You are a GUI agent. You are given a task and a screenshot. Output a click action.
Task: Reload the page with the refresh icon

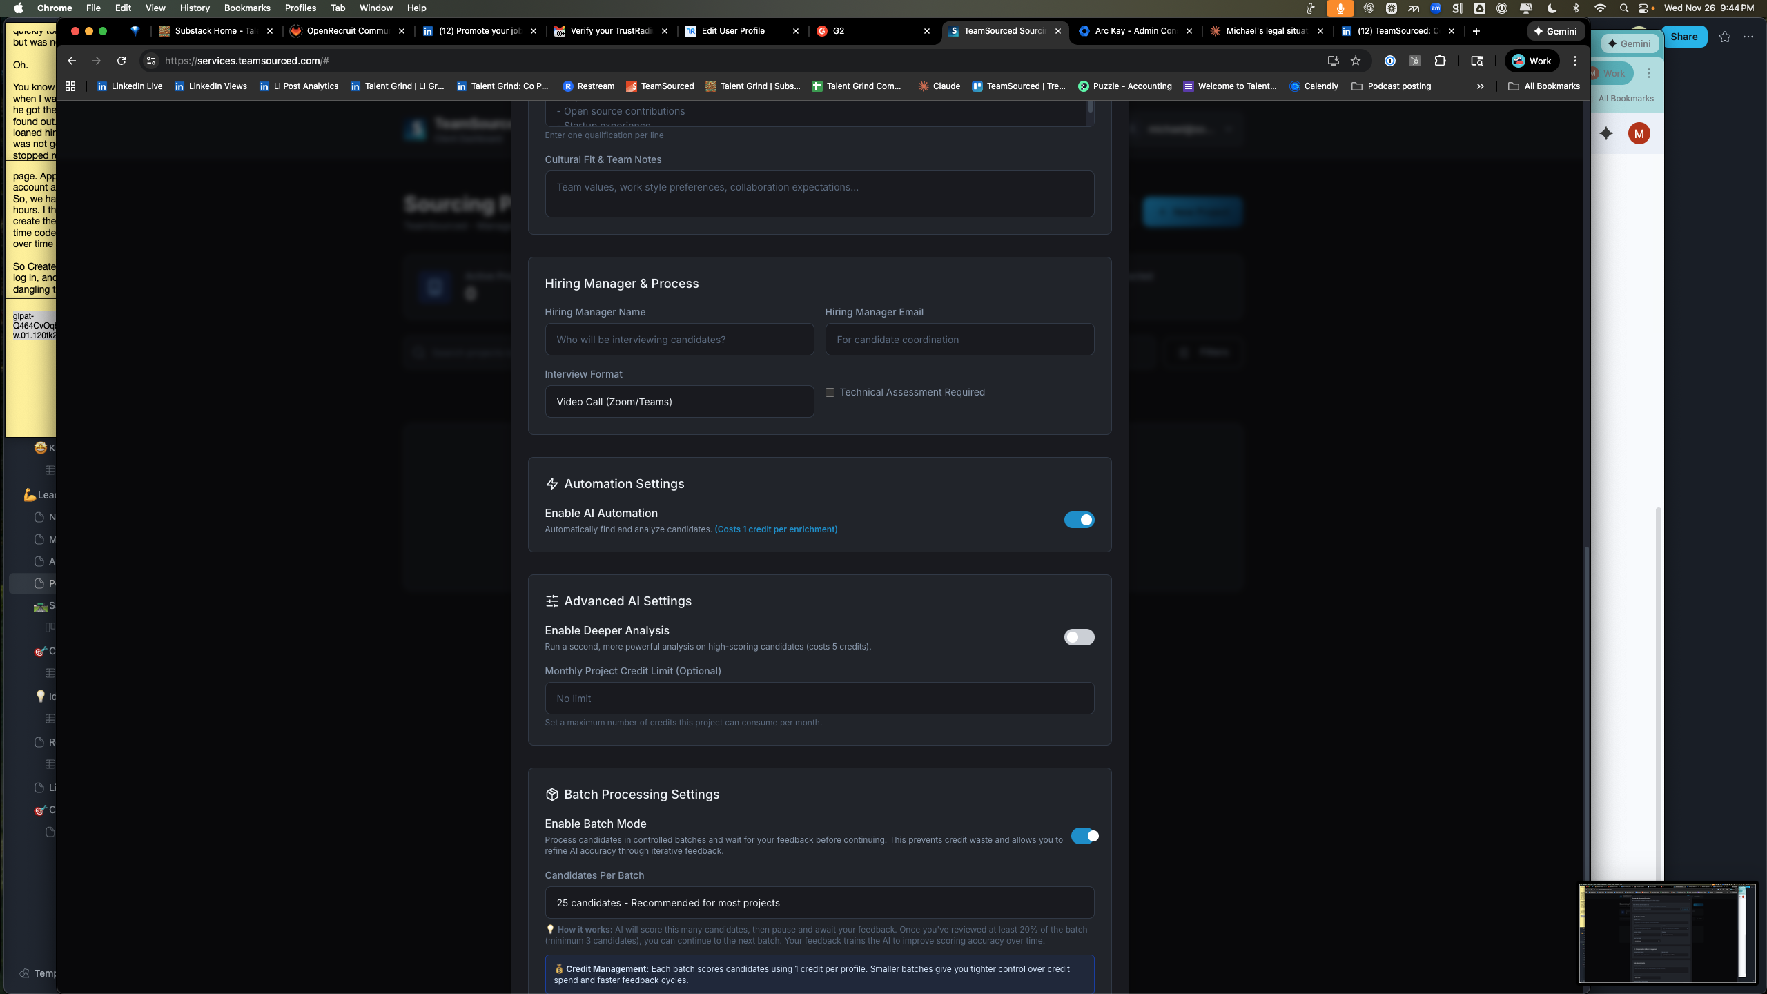tap(121, 61)
